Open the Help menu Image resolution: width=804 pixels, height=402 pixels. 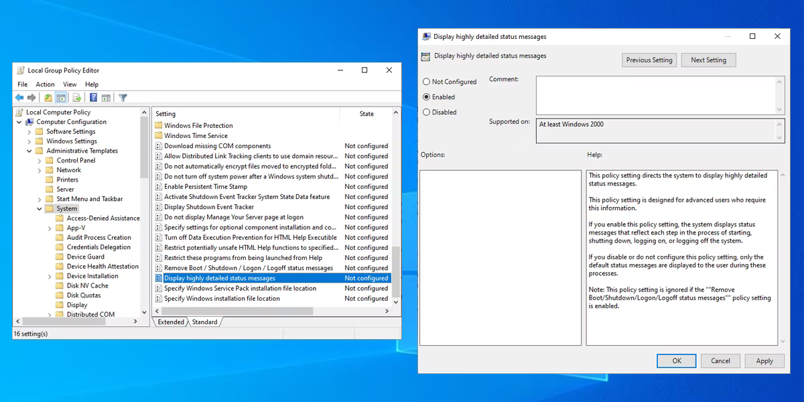pyautogui.click(x=92, y=84)
